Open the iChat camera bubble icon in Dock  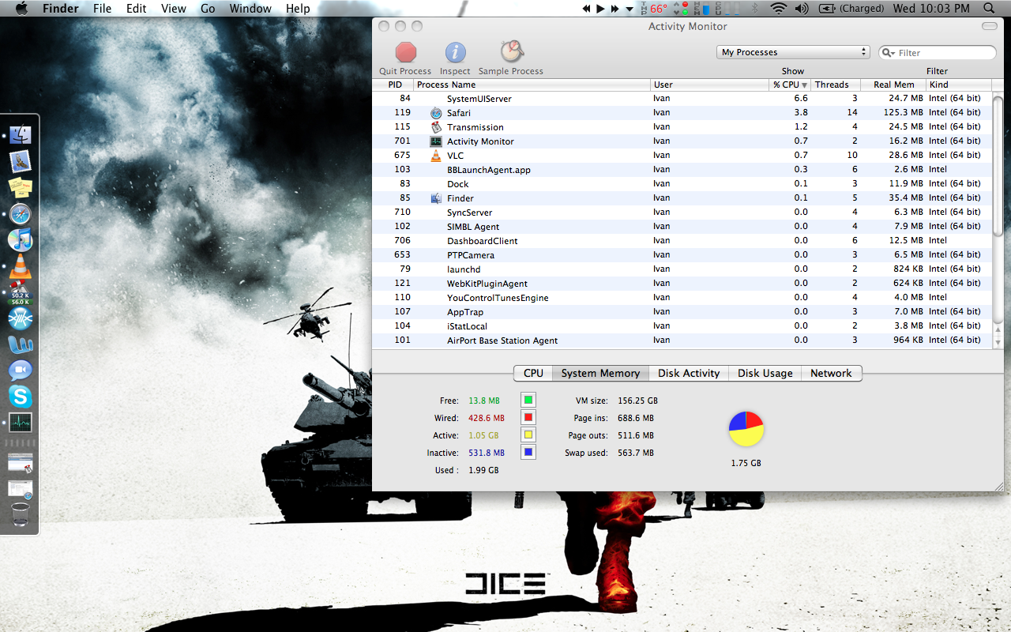(x=21, y=371)
